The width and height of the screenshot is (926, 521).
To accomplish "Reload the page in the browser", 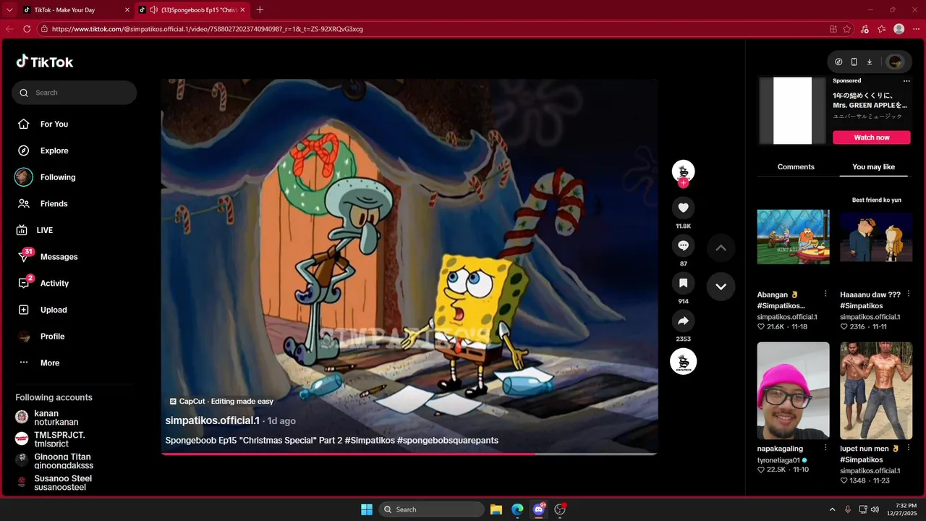I will coord(27,29).
